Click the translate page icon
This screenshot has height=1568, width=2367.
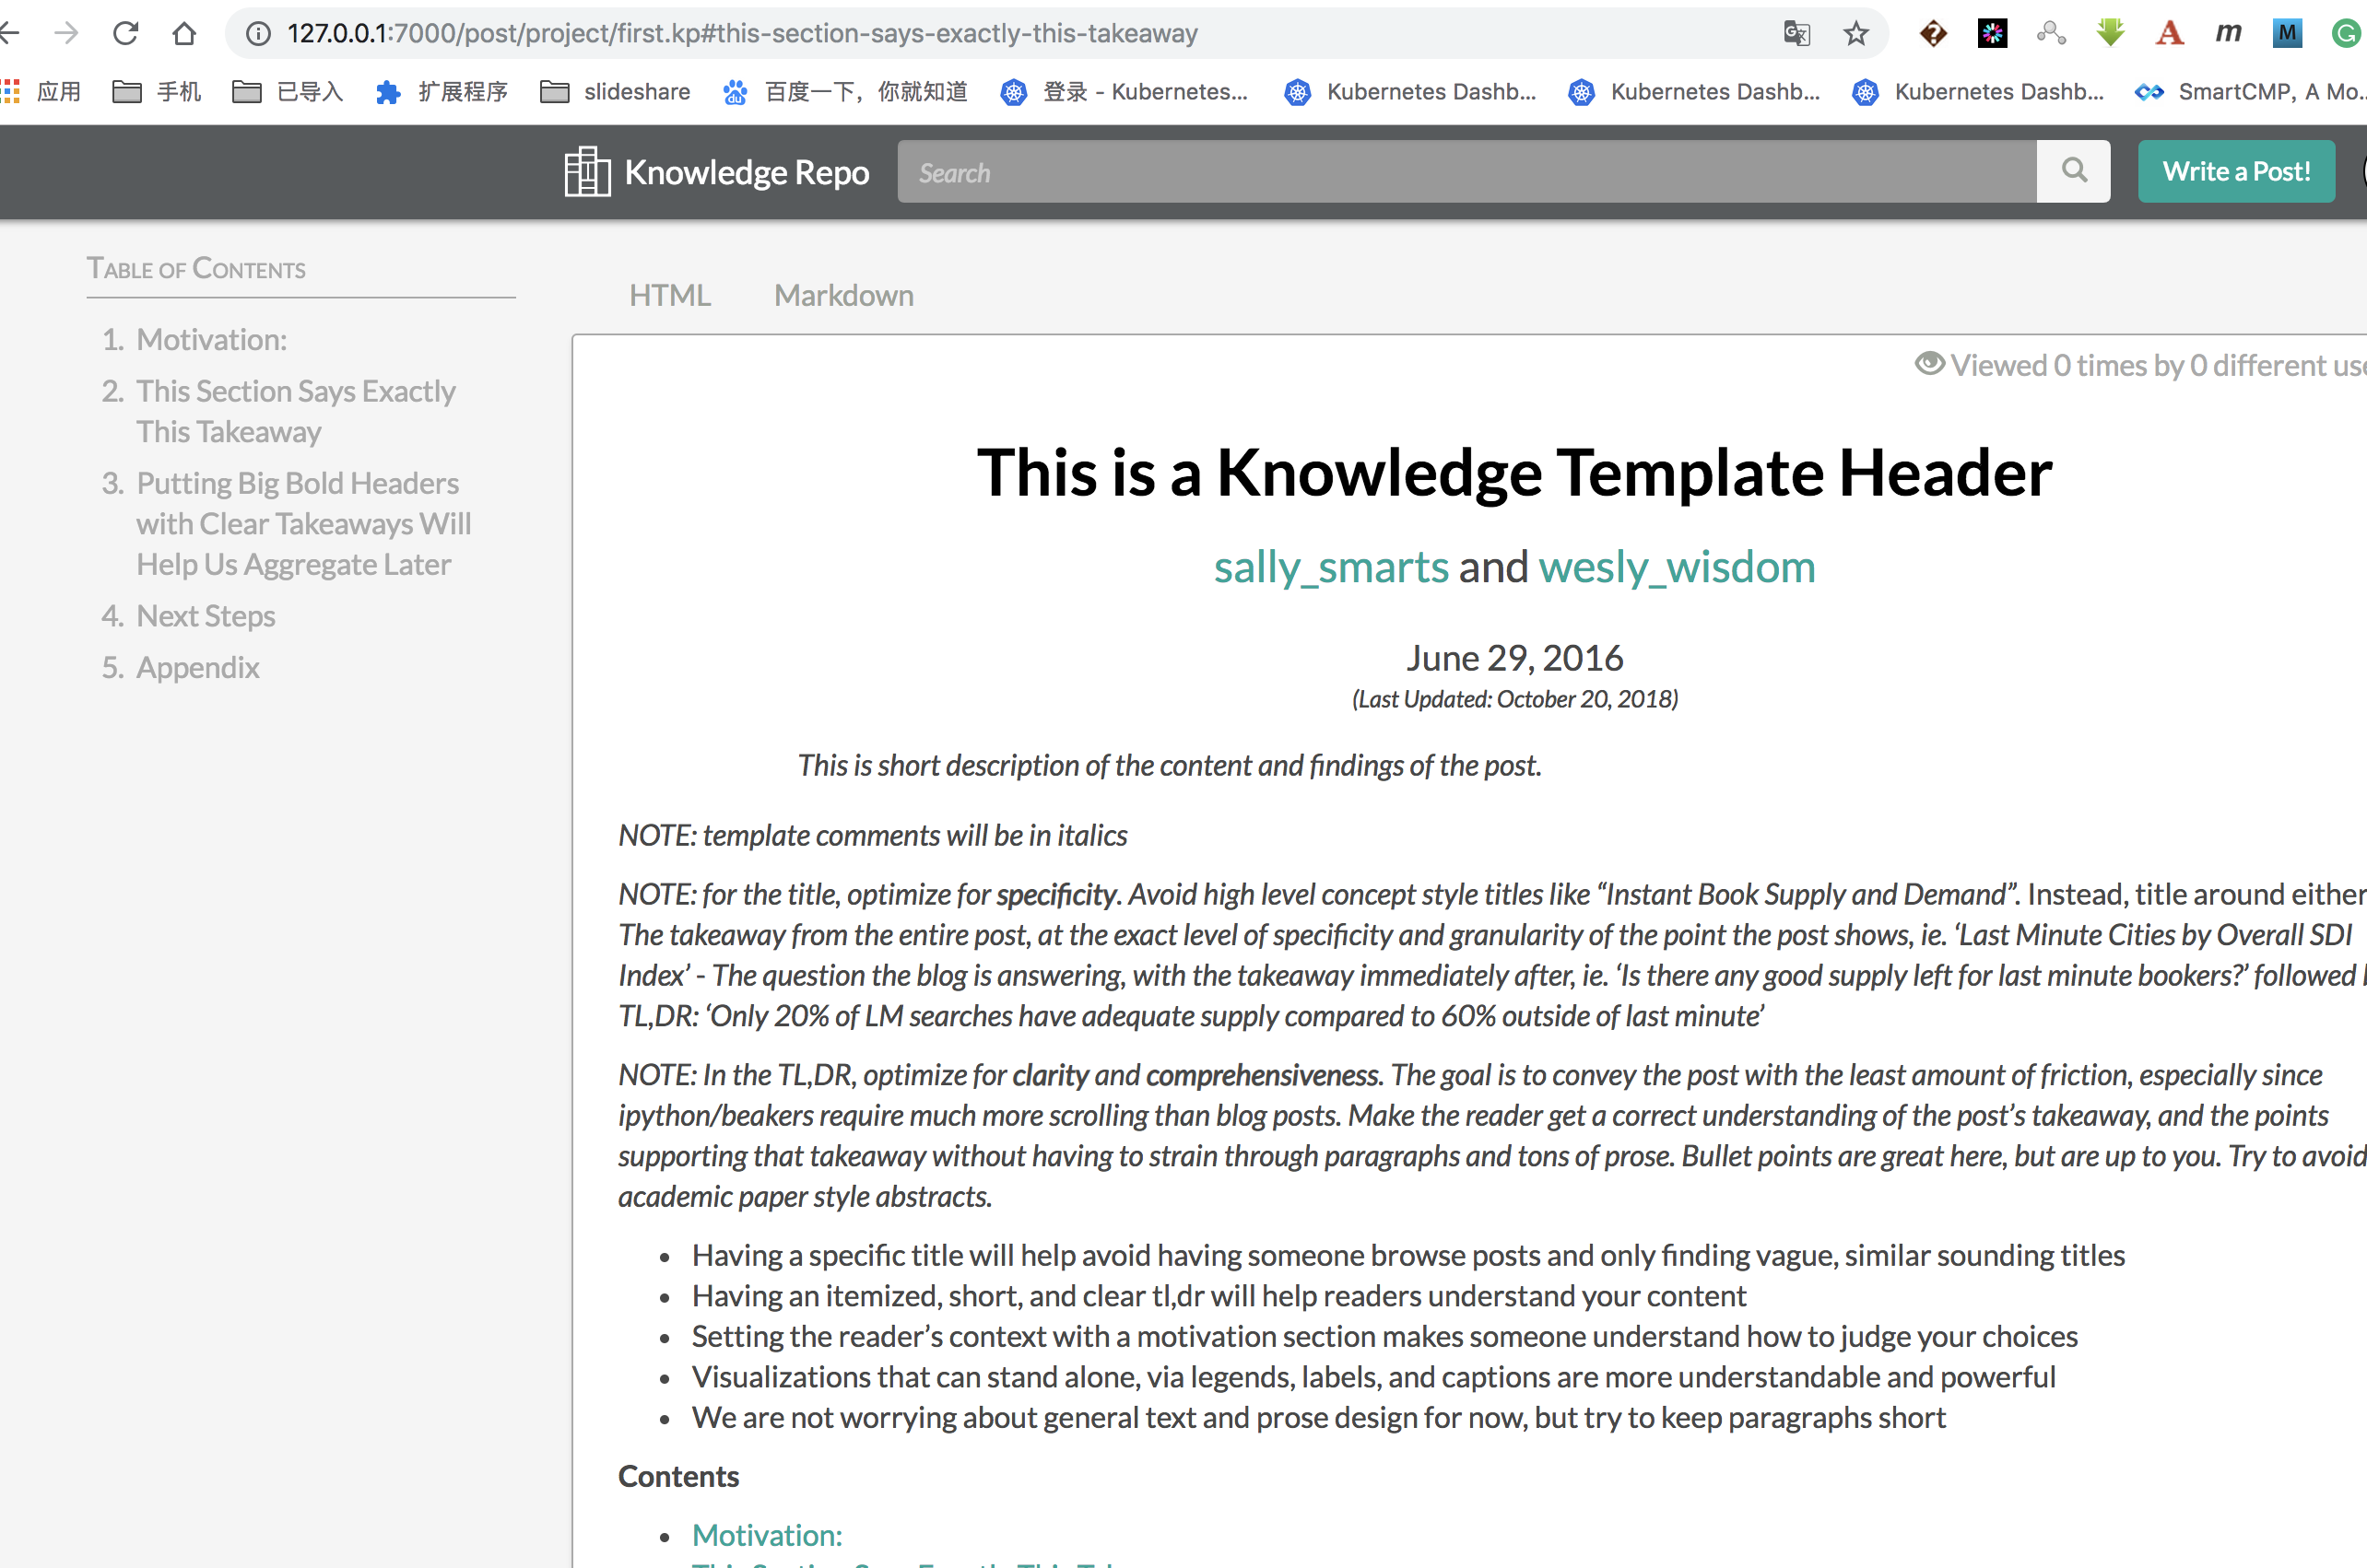click(x=1796, y=33)
